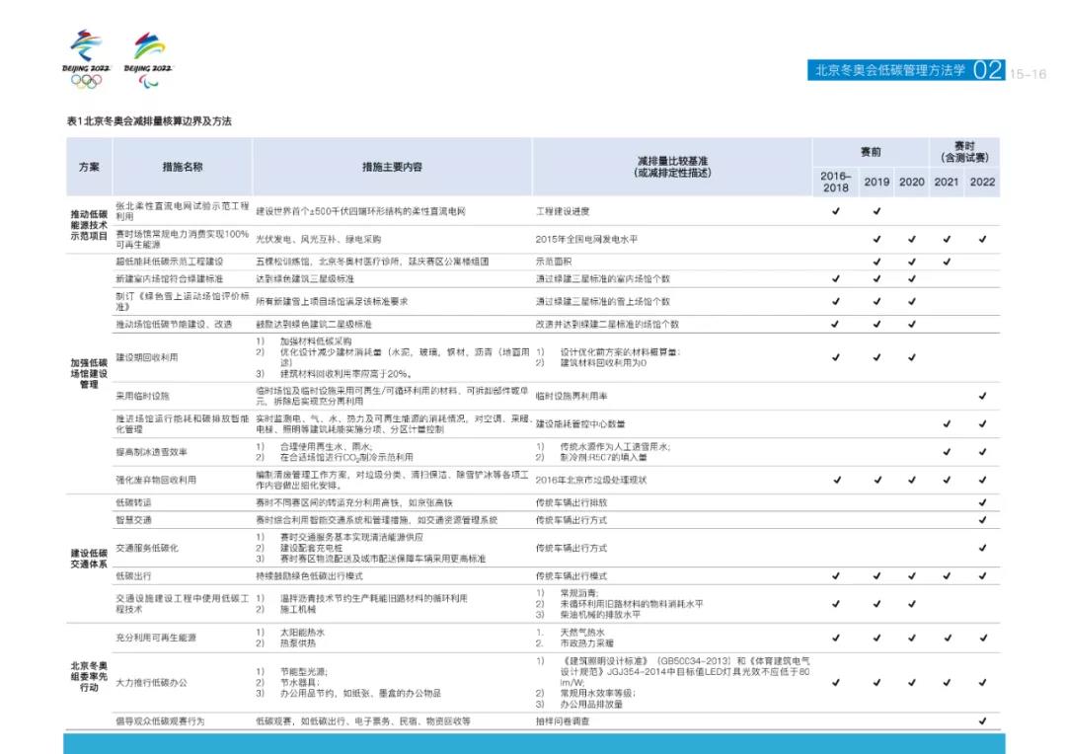1066x754 pixels.
Task: Click measure '强化废弃物回收利用'
Action: tap(156, 480)
